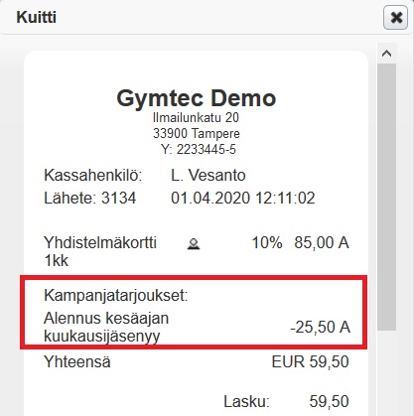Click the Lasku amount 59,50
414x416 pixels.
330,402
